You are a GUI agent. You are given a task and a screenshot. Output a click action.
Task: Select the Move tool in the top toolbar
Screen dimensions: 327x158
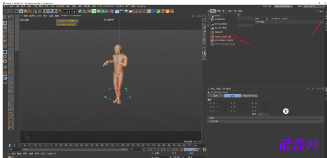pyautogui.click(x=21, y=11)
